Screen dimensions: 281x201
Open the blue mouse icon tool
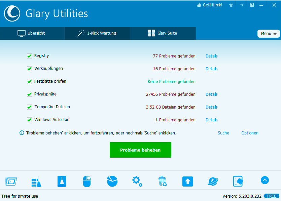pos(87,182)
